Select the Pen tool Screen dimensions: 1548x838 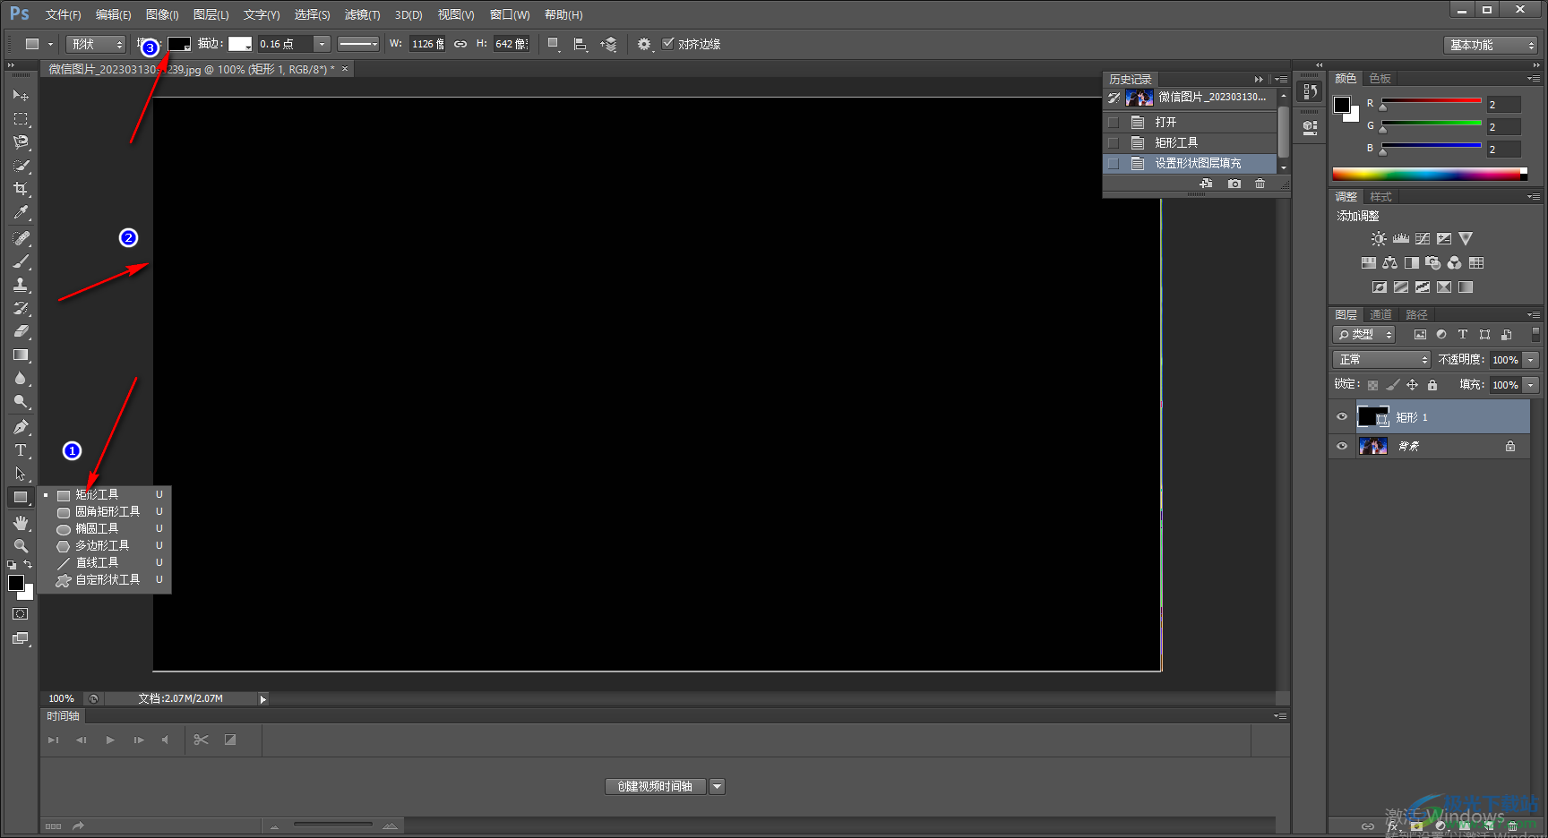tap(21, 427)
